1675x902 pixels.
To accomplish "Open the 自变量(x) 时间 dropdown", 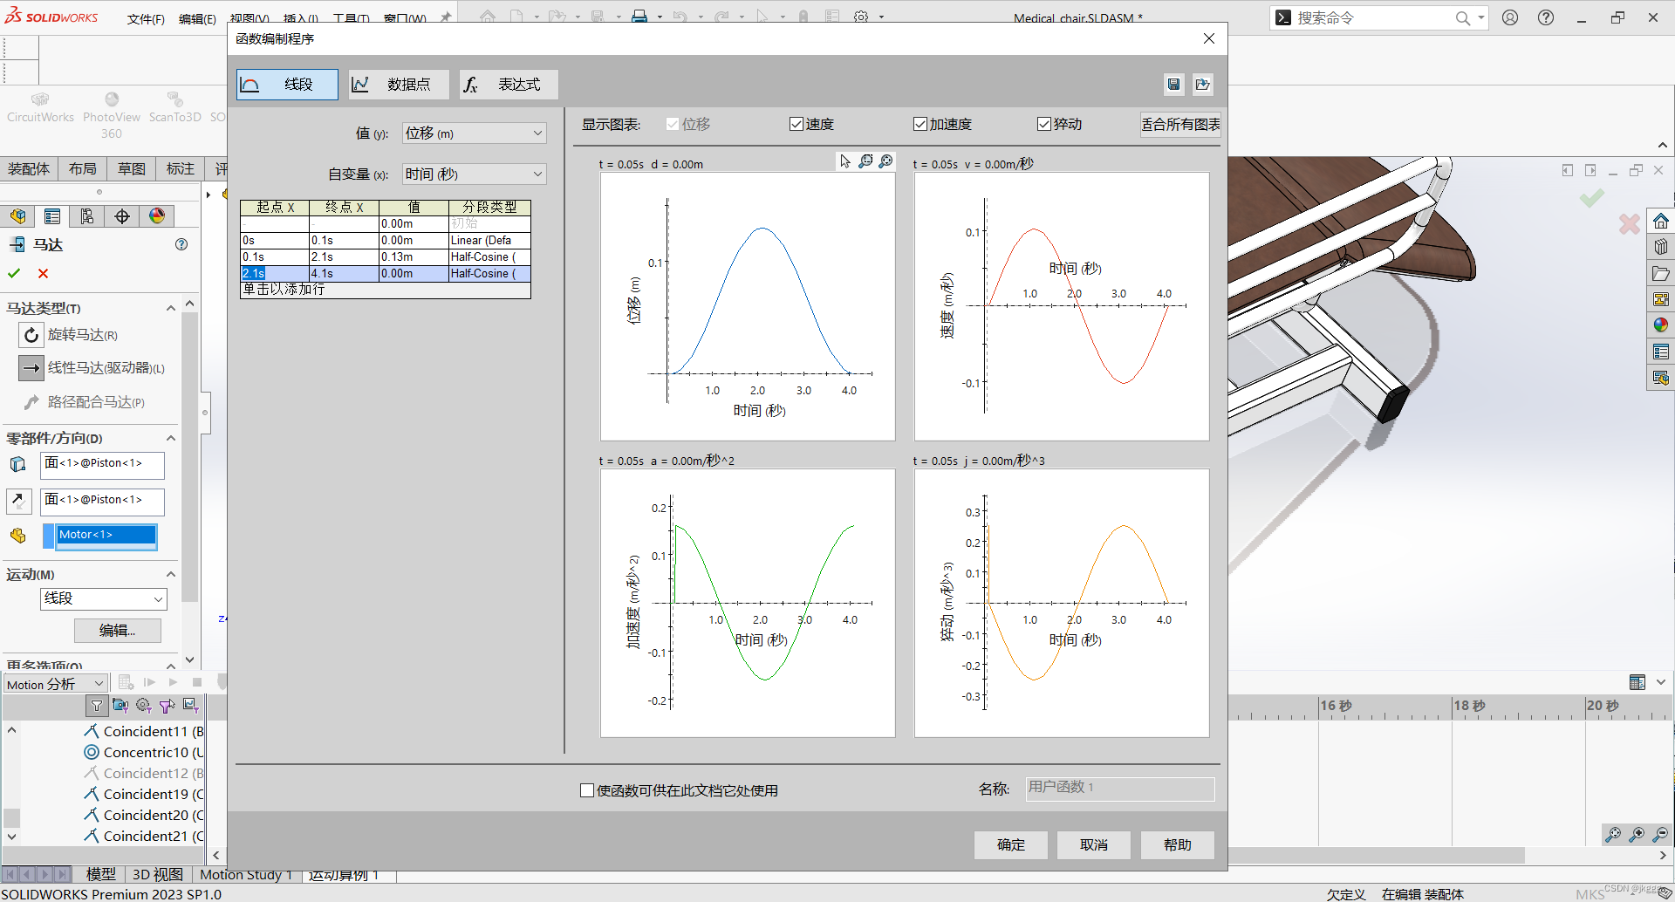I will [x=475, y=174].
